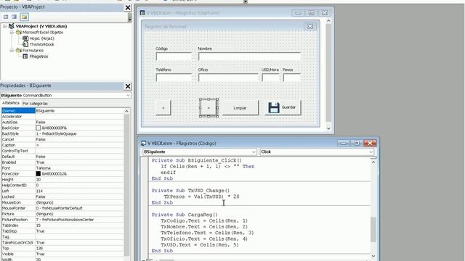Select the next '>' button on form

coord(209,108)
